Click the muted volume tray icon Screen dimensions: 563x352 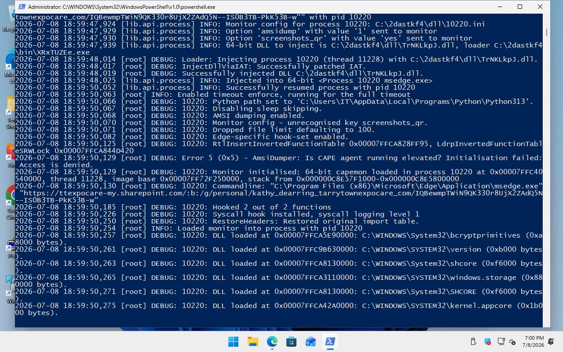(512, 341)
